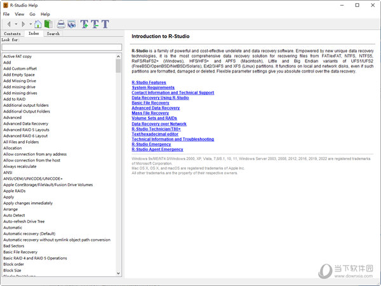The height and width of the screenshot is (286, 381).
Task: Open the Back history dropdown arrow
Action: point(15,24)
